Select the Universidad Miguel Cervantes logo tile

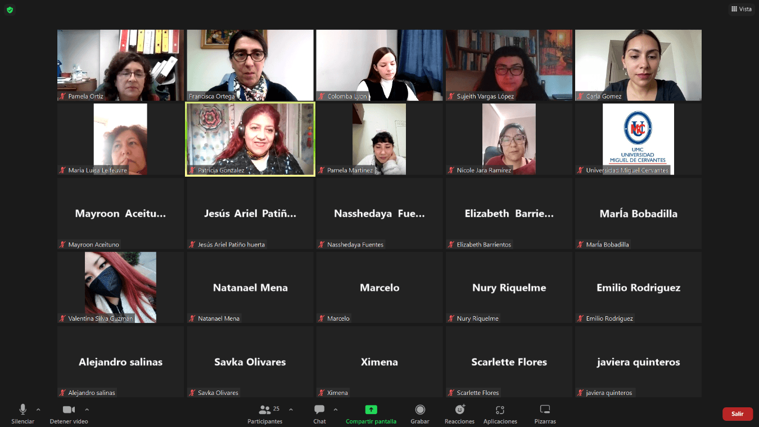pyautogui.click(x=638, y=139)
